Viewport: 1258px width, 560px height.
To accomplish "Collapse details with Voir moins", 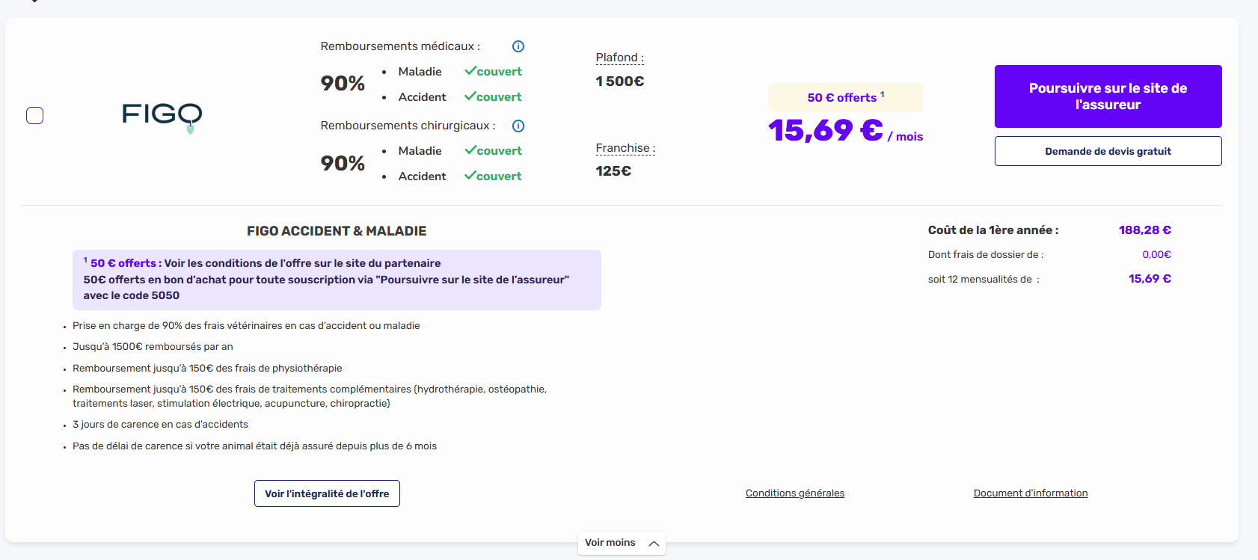I will point(622,543).
